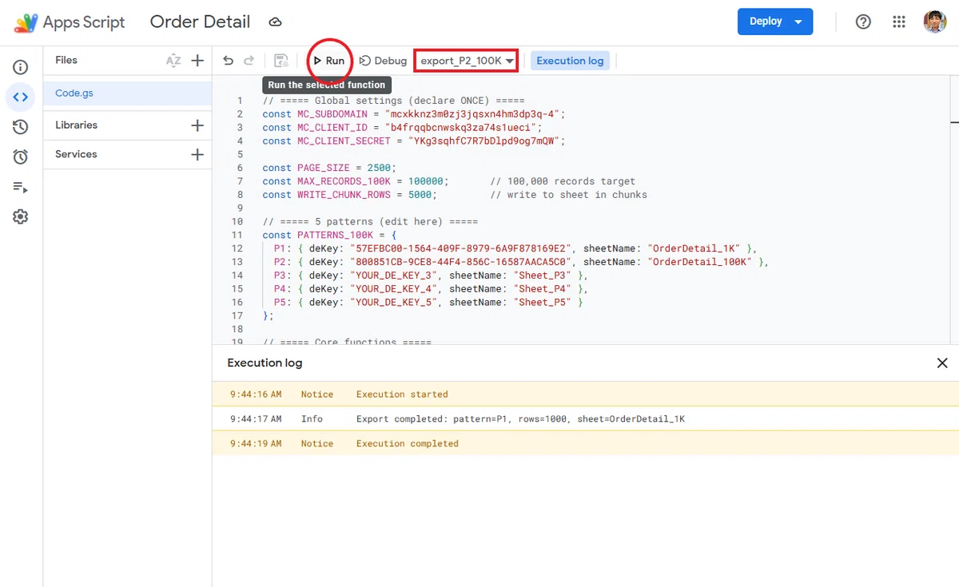Click the 'Execution completed' log entry

click(585, 443)
